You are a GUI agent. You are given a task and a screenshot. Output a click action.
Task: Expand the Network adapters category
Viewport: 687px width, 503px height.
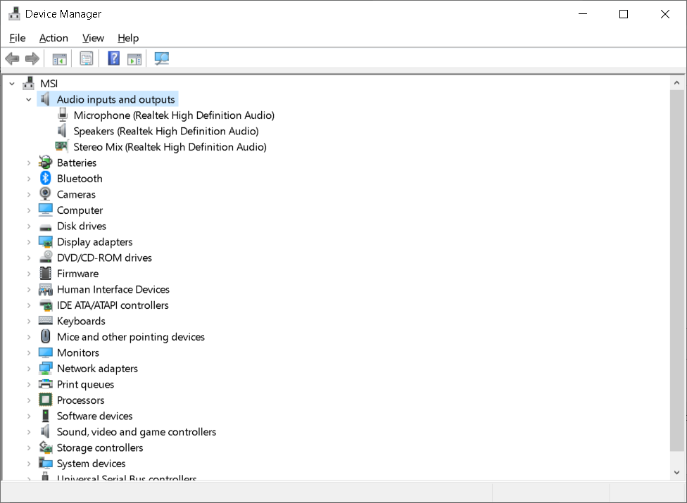pos(29,369)
